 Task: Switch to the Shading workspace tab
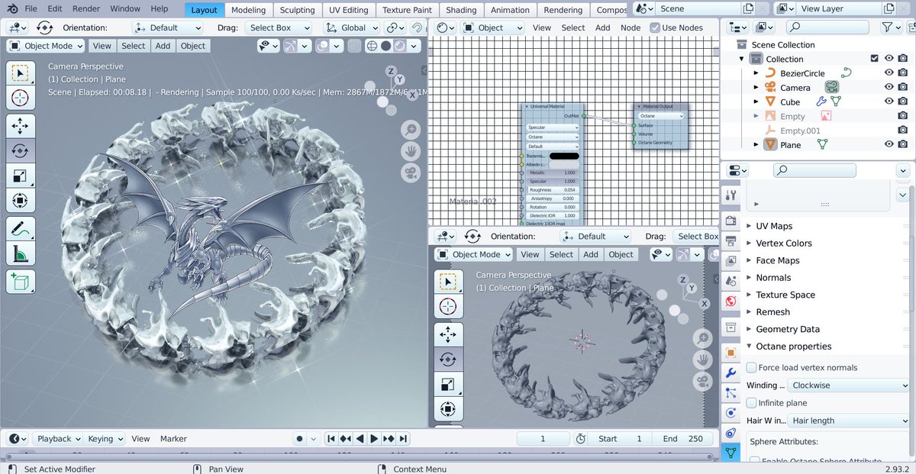tap(461, 10)
